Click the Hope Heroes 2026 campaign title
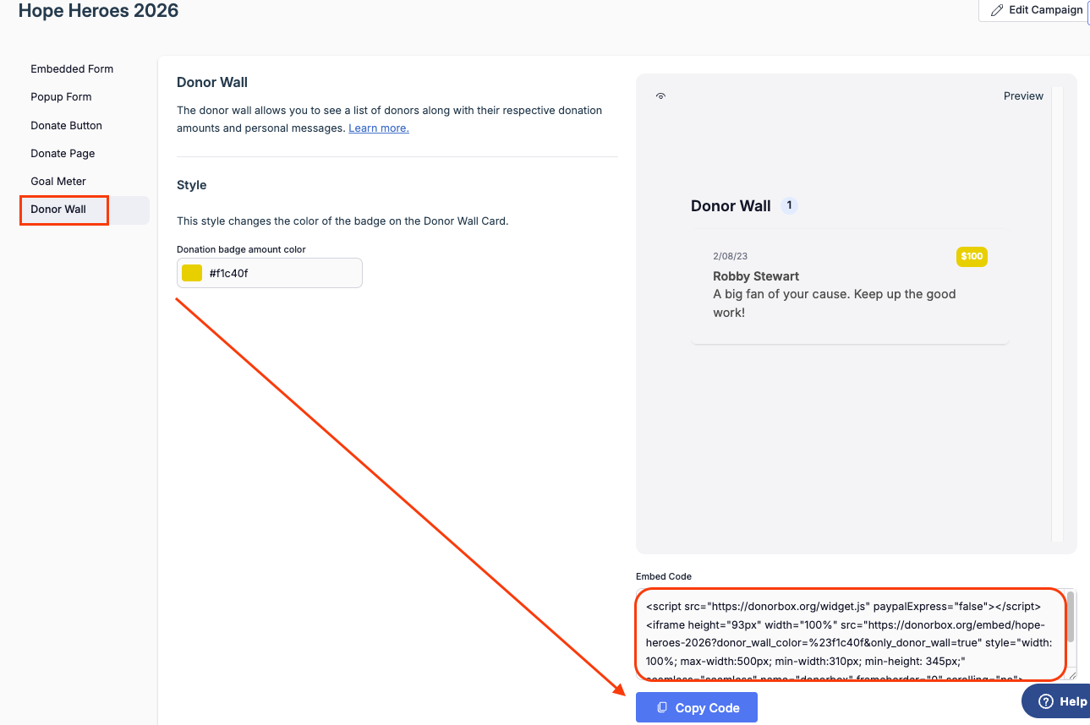 [98, 11]
